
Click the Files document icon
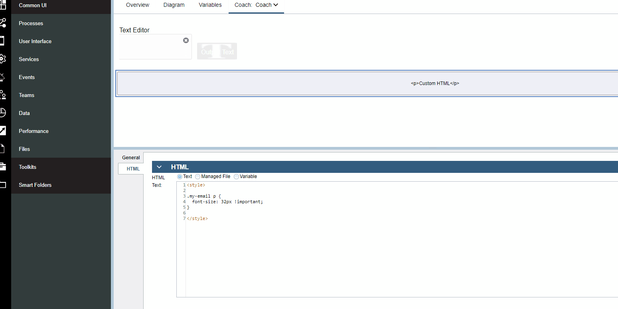pos(2,149)
